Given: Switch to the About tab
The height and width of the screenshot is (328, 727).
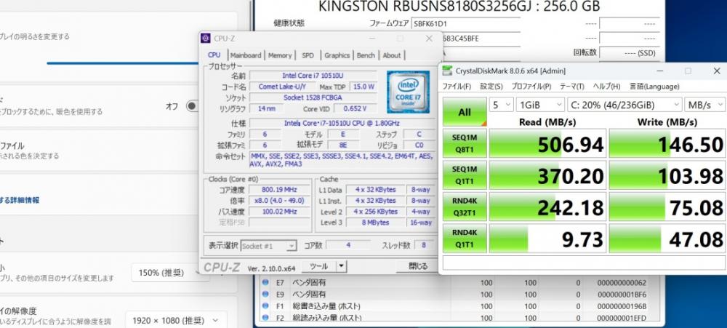Looking at the screenshot, I should tap(392, 55).
